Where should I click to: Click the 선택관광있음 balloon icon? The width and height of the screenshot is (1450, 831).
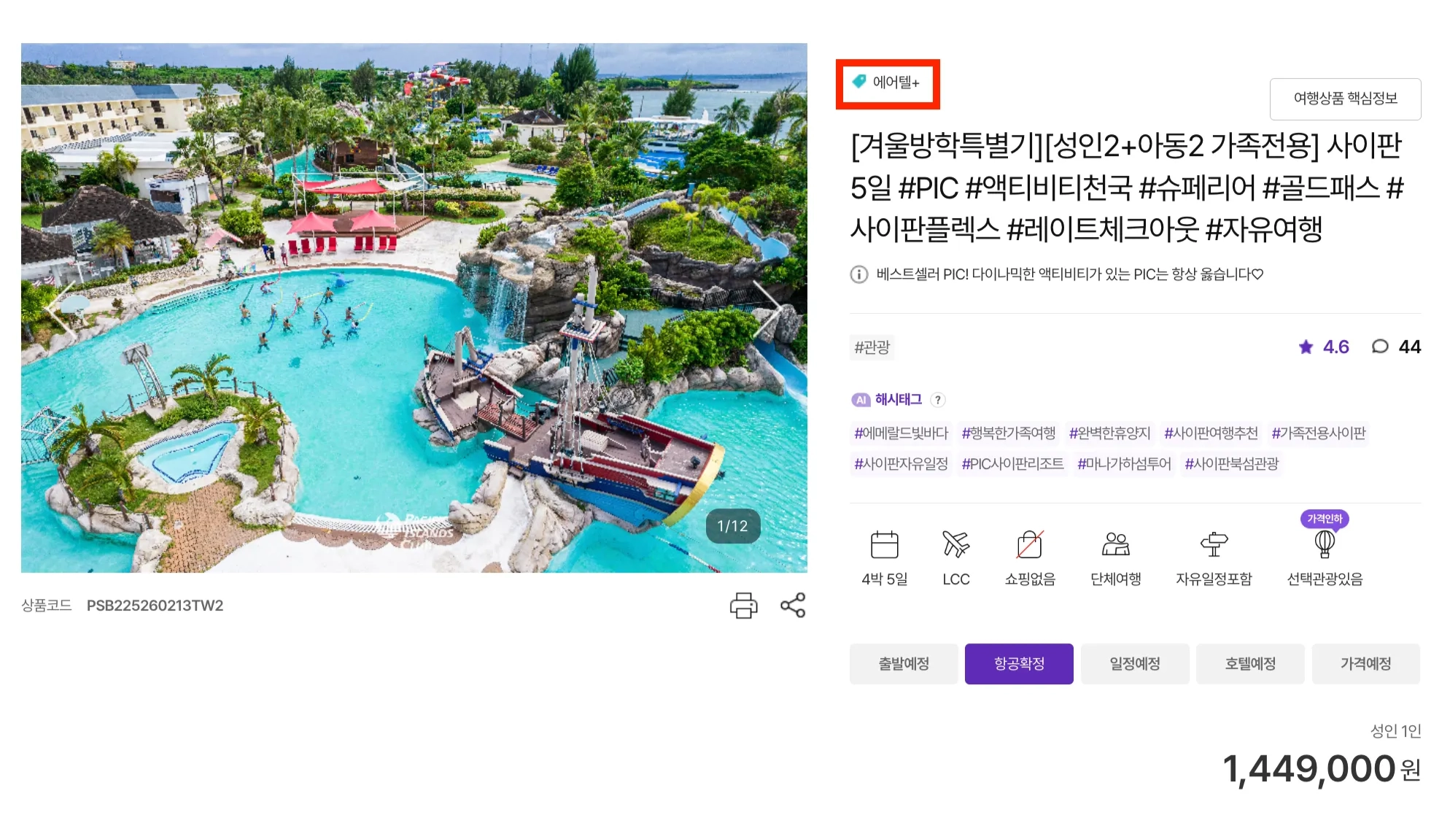pos(1325,544)
